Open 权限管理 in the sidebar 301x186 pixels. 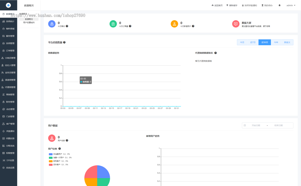click(9, 153)
